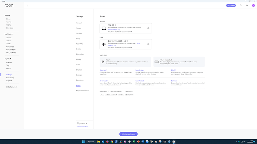Open the Services settings tab
Image resolution: width=257 pixels, height=144 pixels.
(x=79, y=33)
